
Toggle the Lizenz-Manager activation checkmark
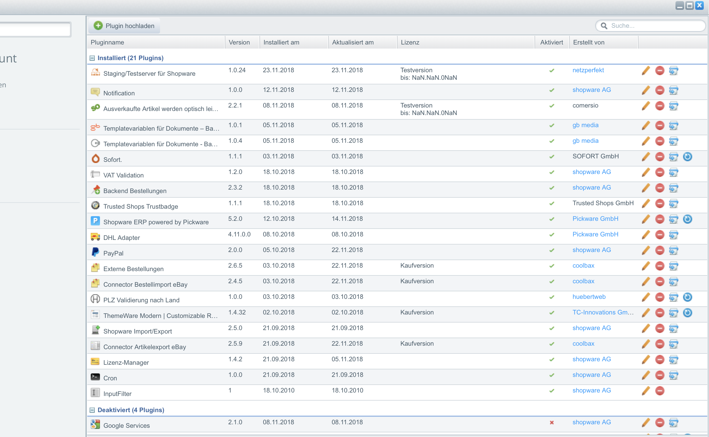coord(552,360)
